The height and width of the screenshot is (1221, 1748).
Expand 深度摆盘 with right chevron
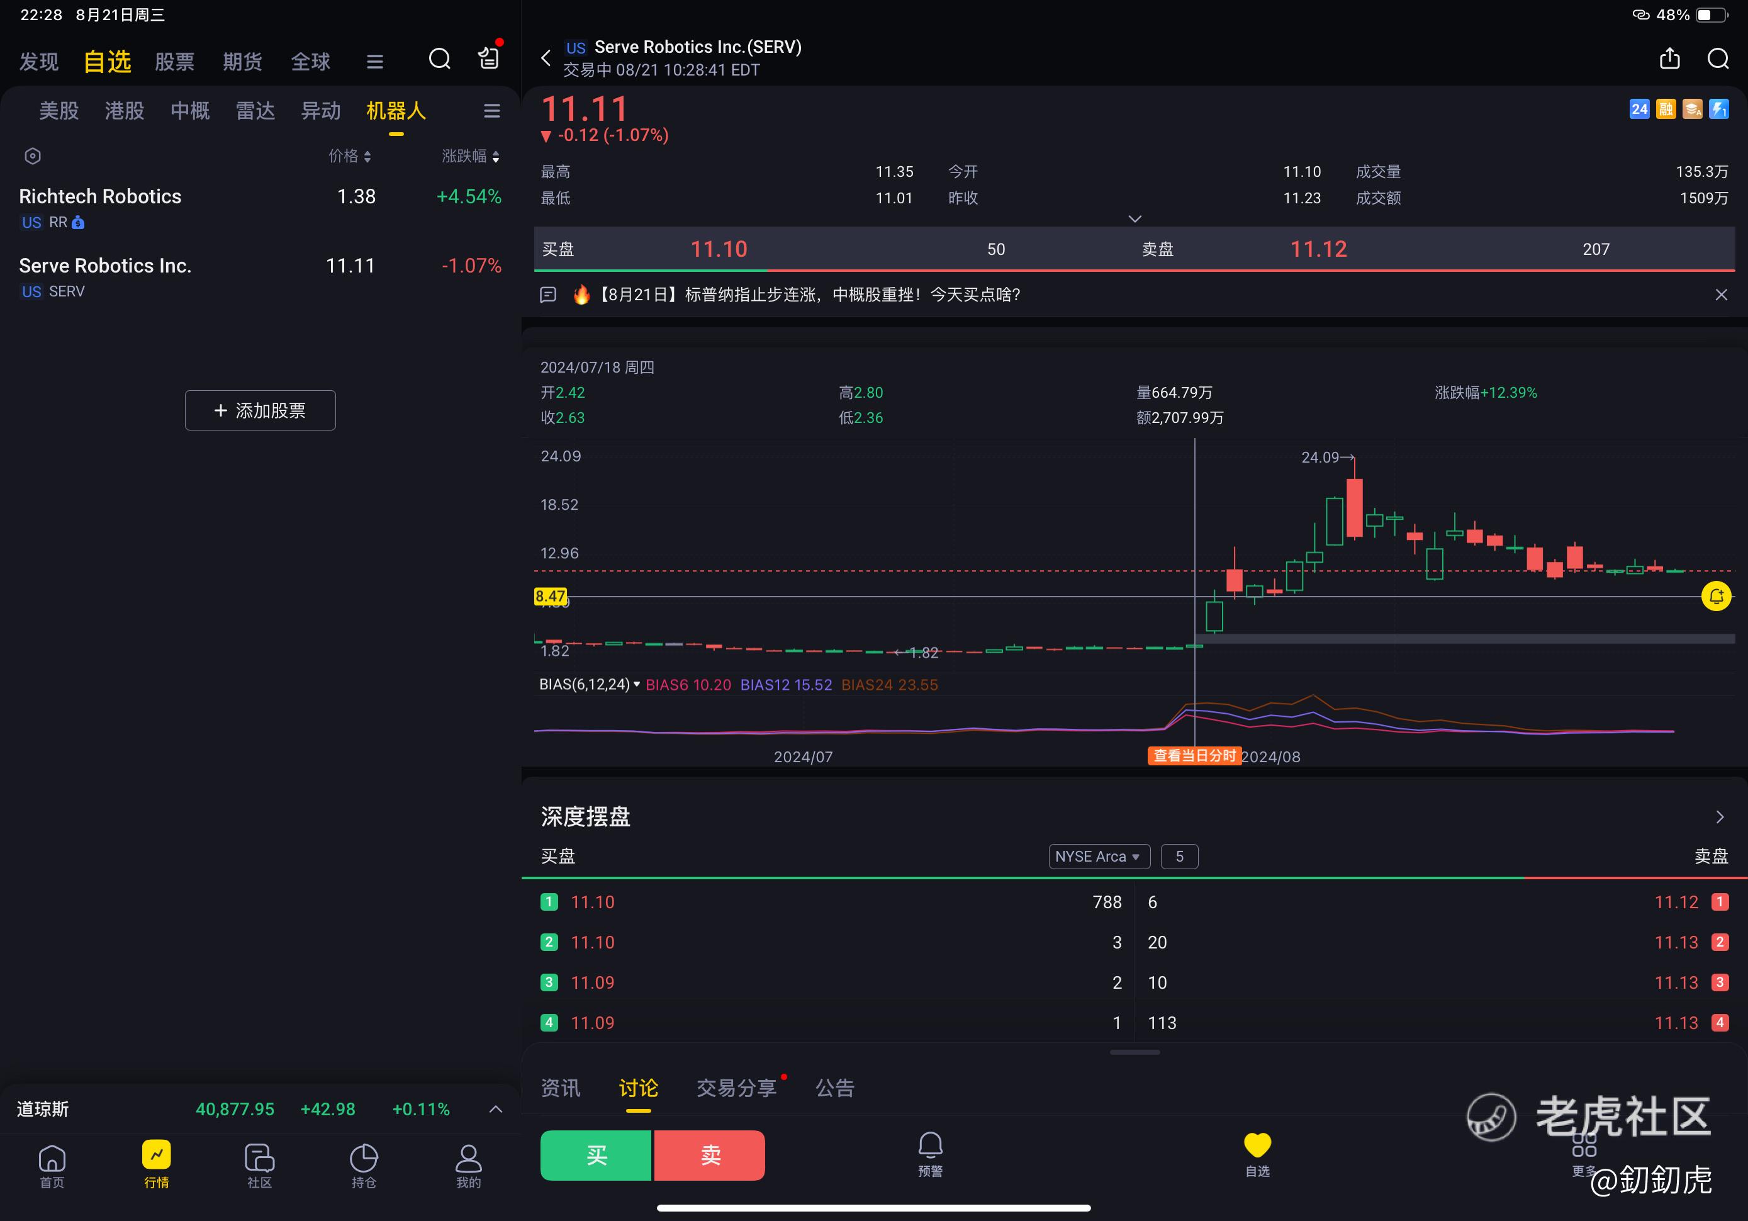point(1720,818)
